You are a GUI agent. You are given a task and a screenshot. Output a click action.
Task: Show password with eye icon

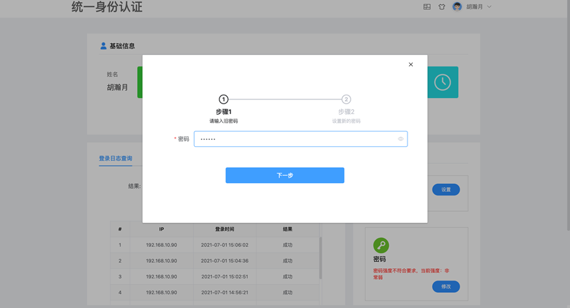[x=401, y=139]
